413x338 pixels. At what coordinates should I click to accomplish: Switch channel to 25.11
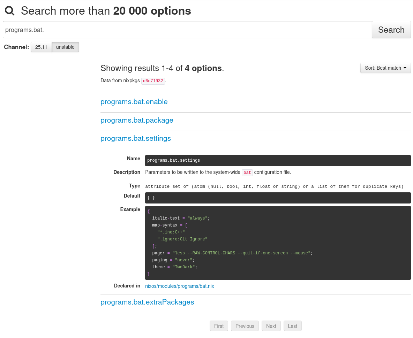pyautogui.click(x=41, y=47)
